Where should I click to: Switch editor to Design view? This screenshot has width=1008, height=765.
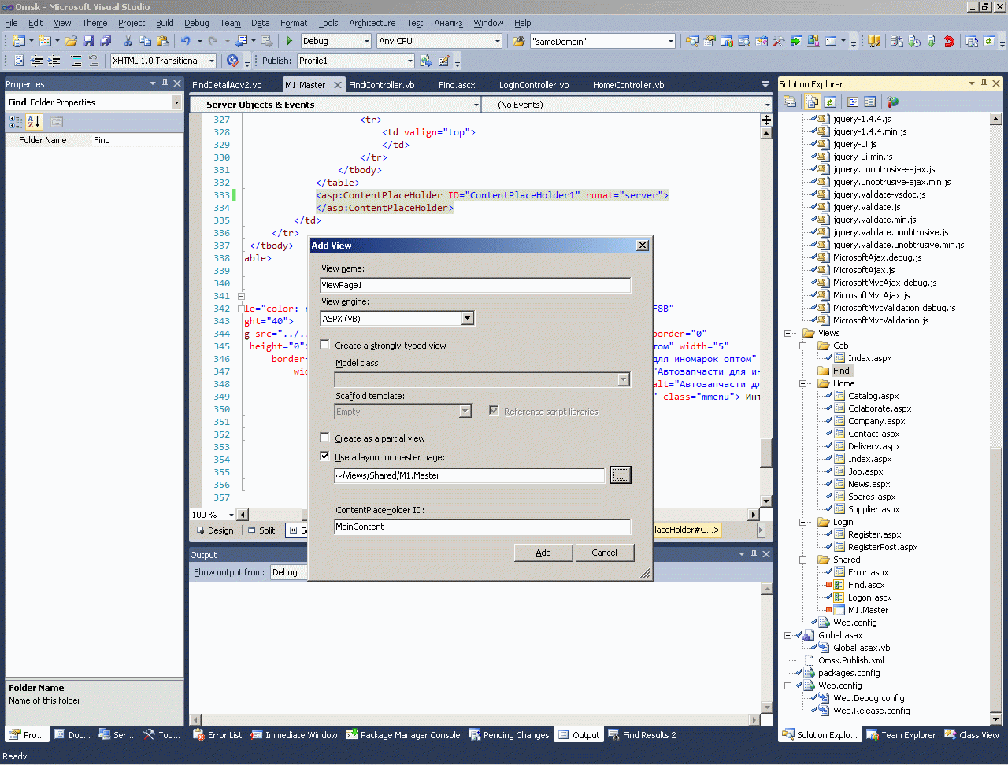pyautogui.click(x=215, y=530)
